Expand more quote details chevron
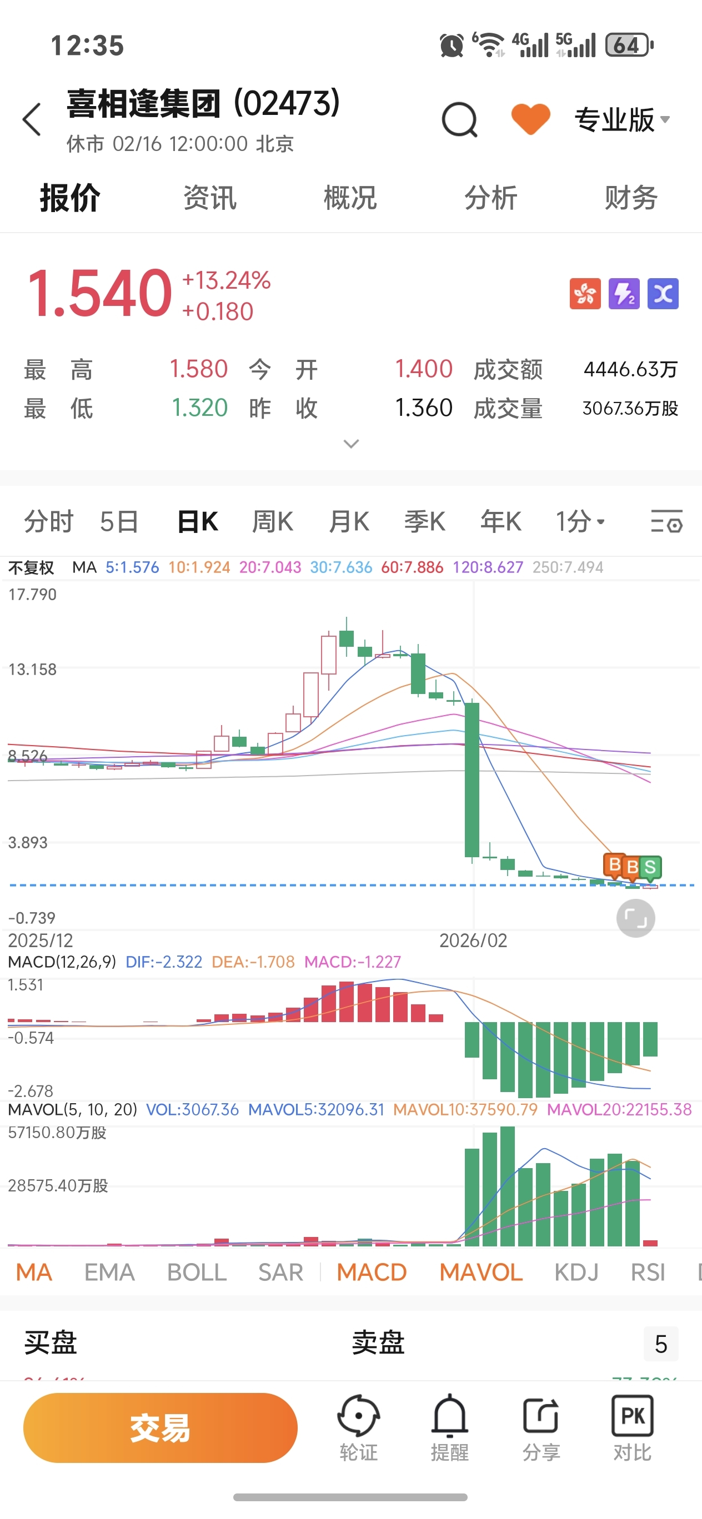This screenshot has width=702, height=1519. [351, 444]
